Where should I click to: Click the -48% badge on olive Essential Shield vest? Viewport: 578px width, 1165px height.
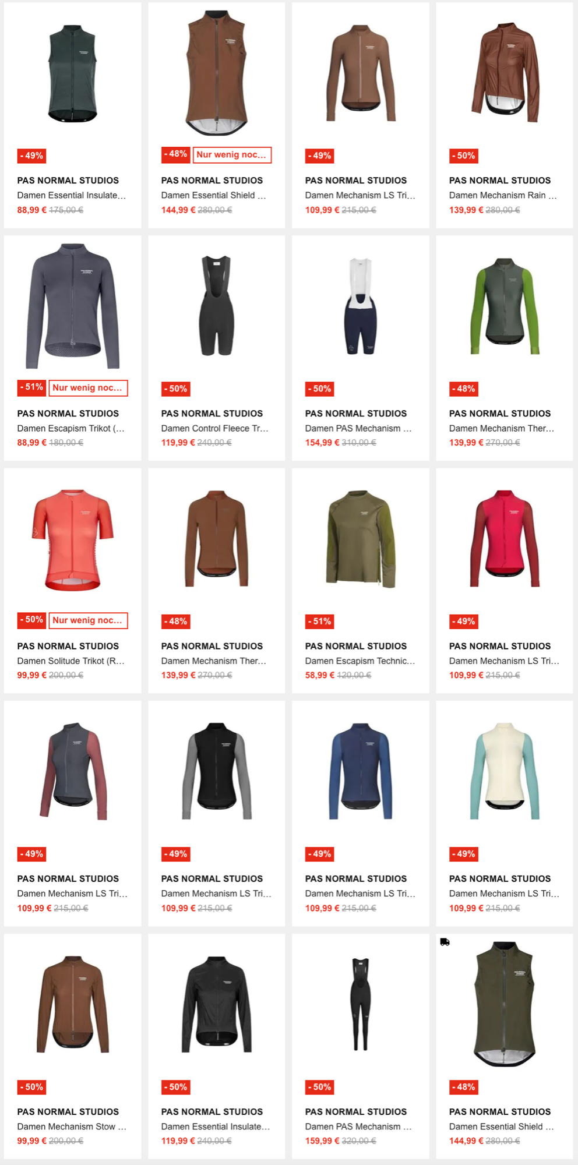pos(464,1087)
